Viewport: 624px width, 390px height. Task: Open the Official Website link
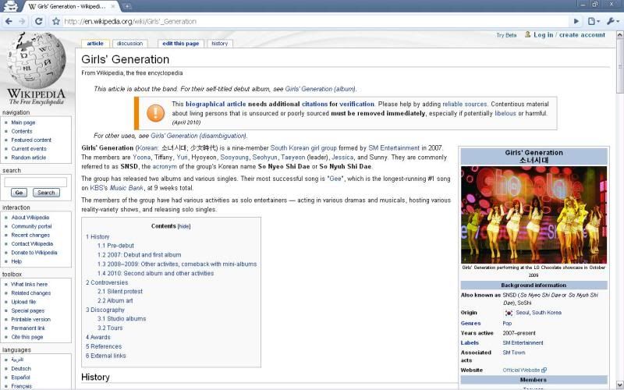521,370
